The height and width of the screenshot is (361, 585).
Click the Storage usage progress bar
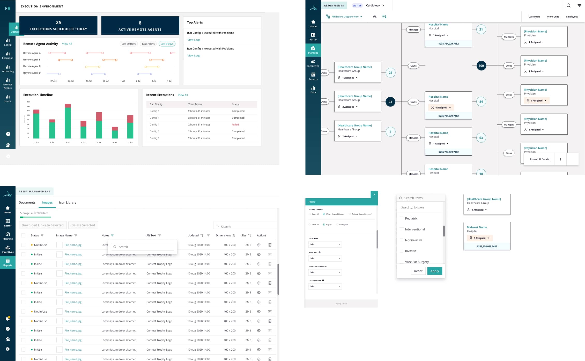click(x=35, y=217)
